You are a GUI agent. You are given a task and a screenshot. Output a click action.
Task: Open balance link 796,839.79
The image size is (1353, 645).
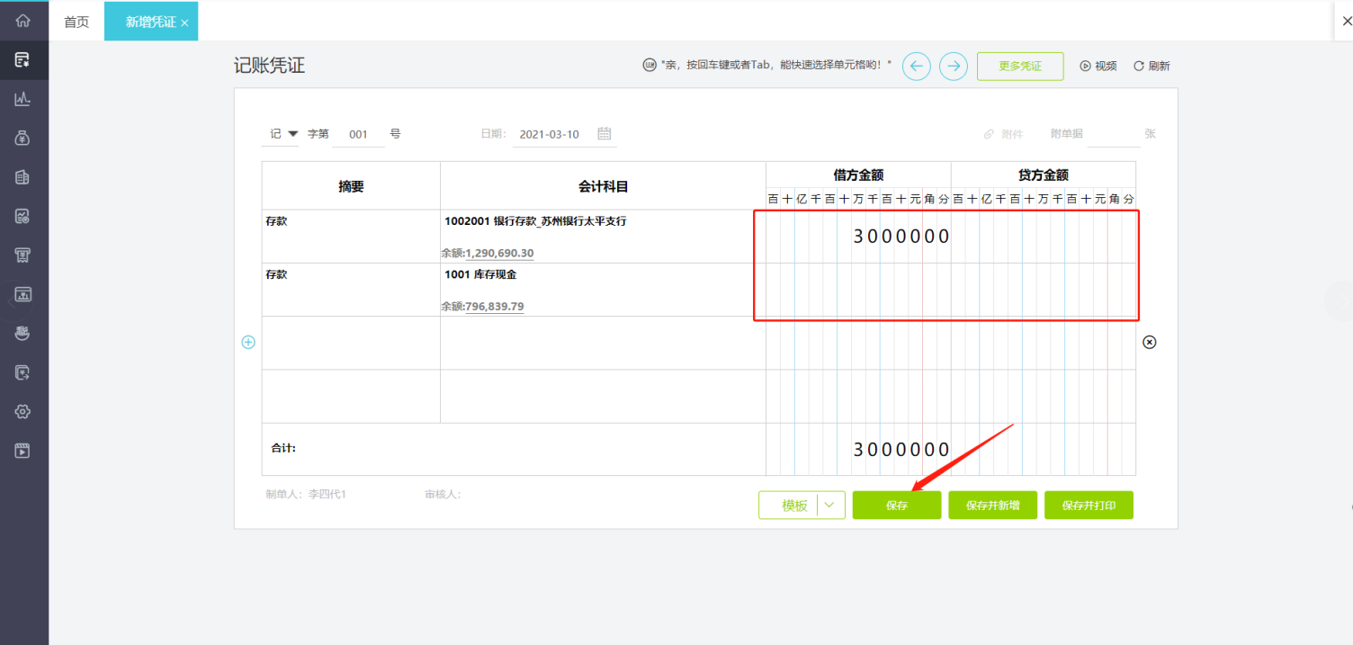[x=495, y=307]
